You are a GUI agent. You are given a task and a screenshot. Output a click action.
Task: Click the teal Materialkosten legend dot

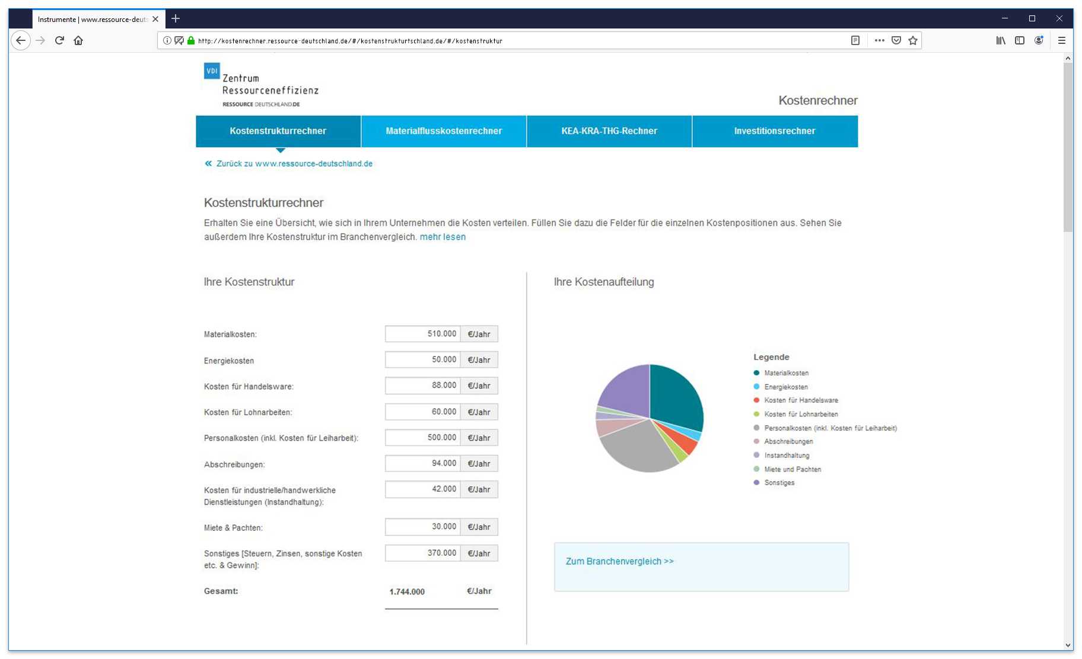(x=756, y=373)
